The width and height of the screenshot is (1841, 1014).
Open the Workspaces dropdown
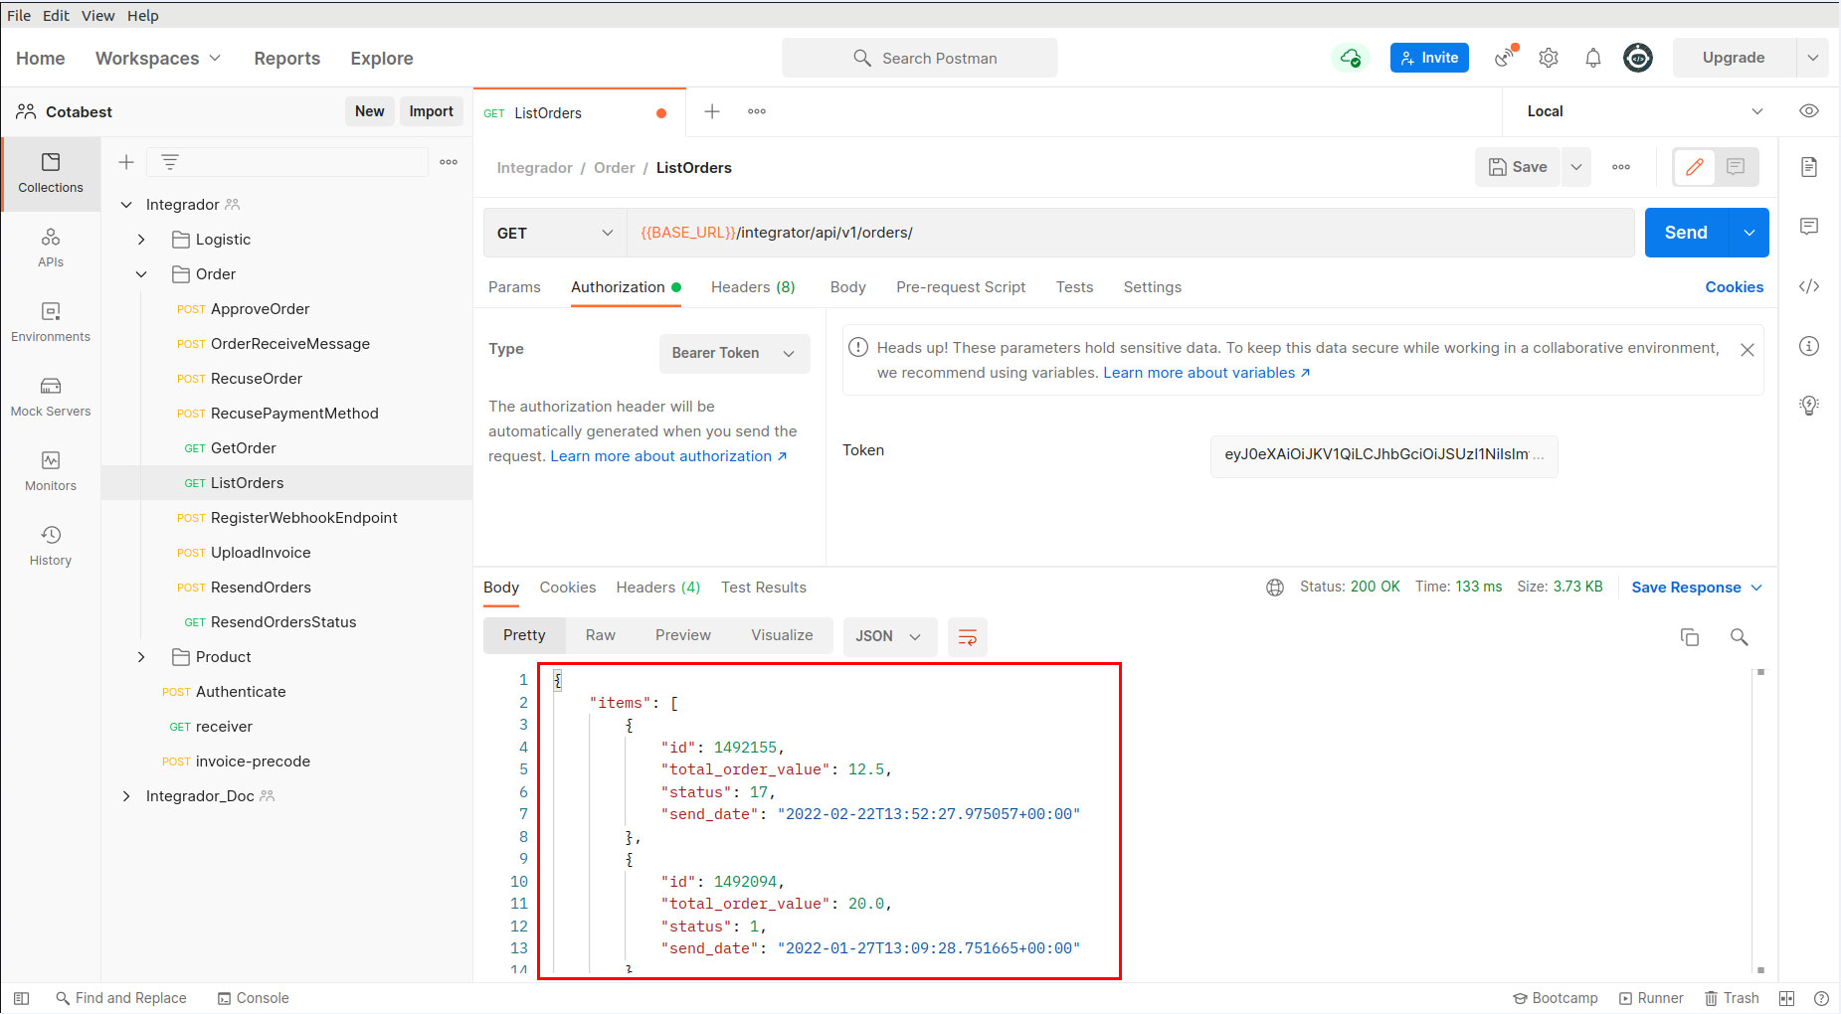(158, 58)
